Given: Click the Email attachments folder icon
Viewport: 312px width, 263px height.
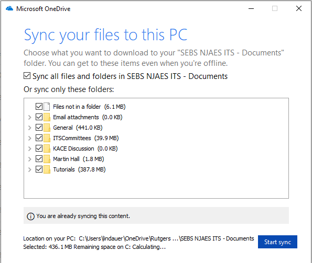Looking at the screenshot, I should (x=47, y=117).
